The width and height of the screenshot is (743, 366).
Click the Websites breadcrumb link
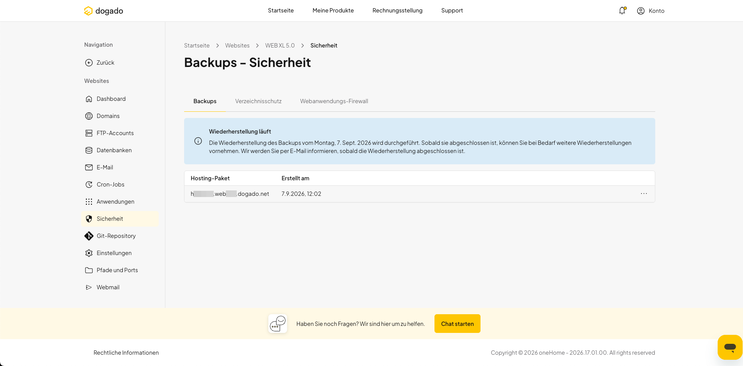[x=237, y=46]
